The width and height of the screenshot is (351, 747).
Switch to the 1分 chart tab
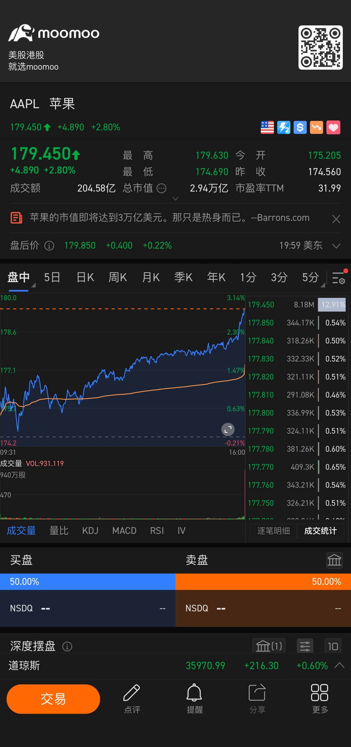click(x=248, y=278)
